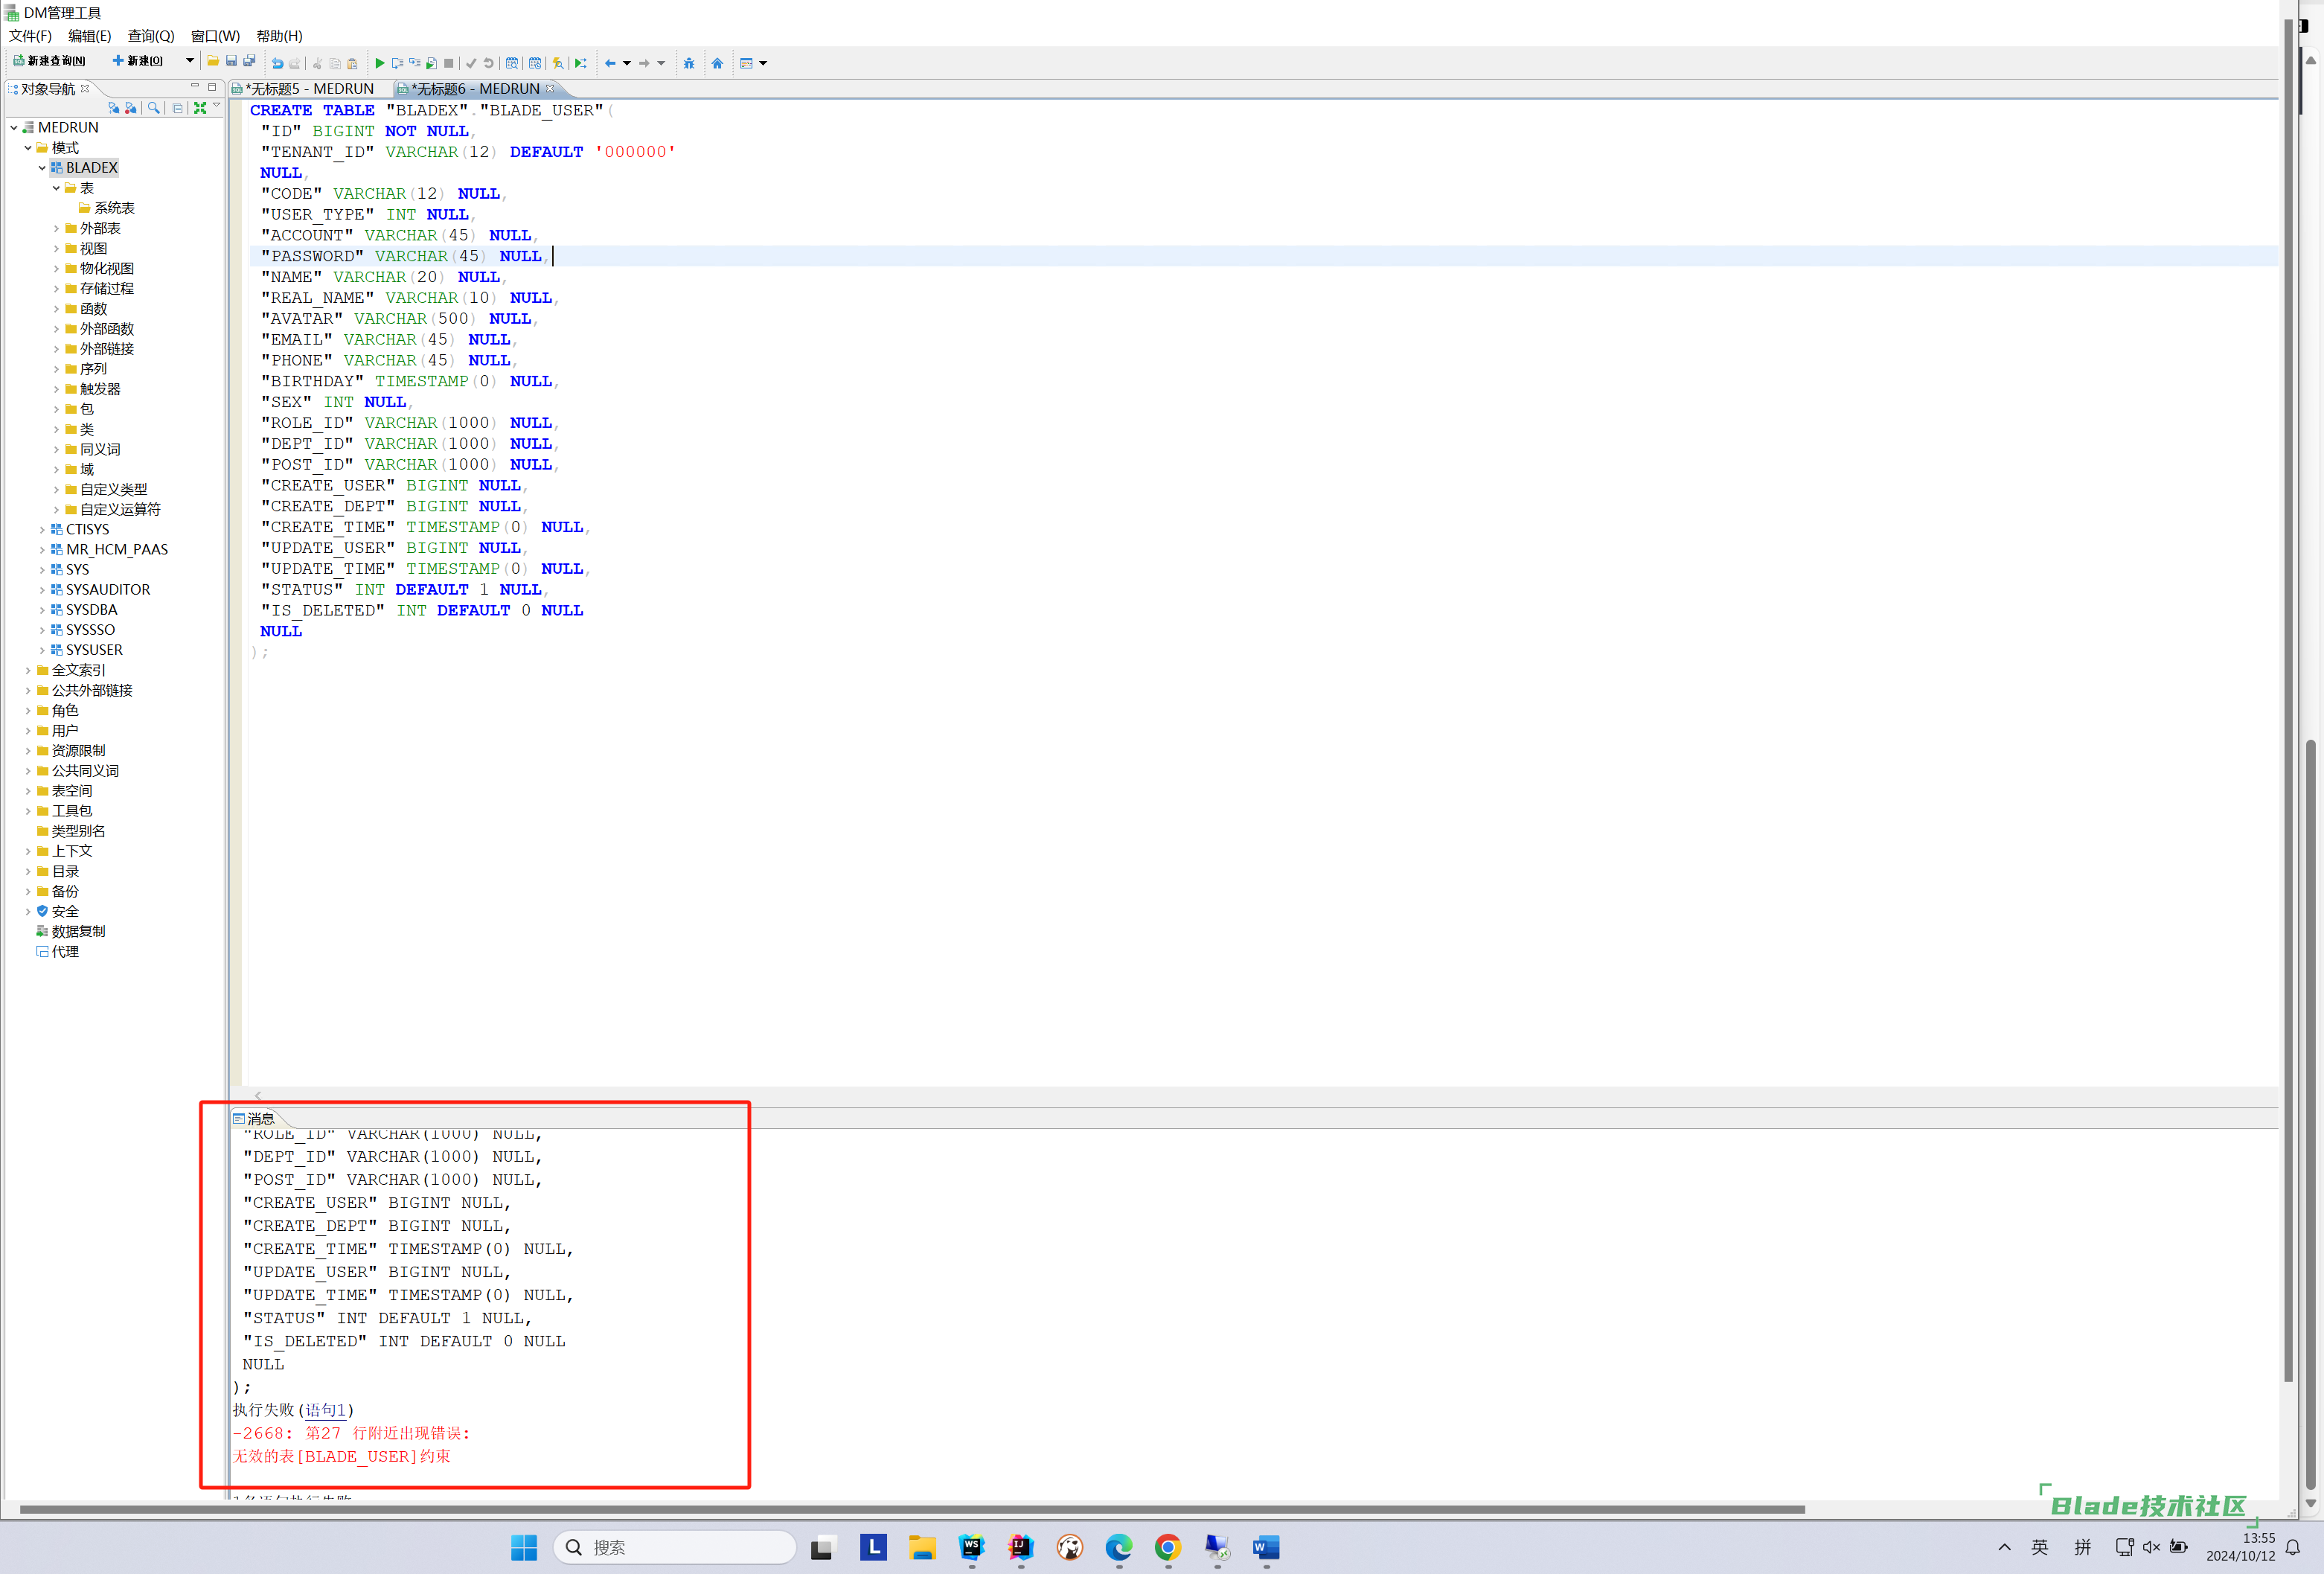
Task: Open the forward navigation history dropdown
Action: pos(661,63)
